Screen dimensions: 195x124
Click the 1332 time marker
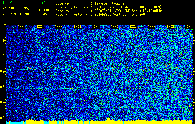(x=40, y=27)
